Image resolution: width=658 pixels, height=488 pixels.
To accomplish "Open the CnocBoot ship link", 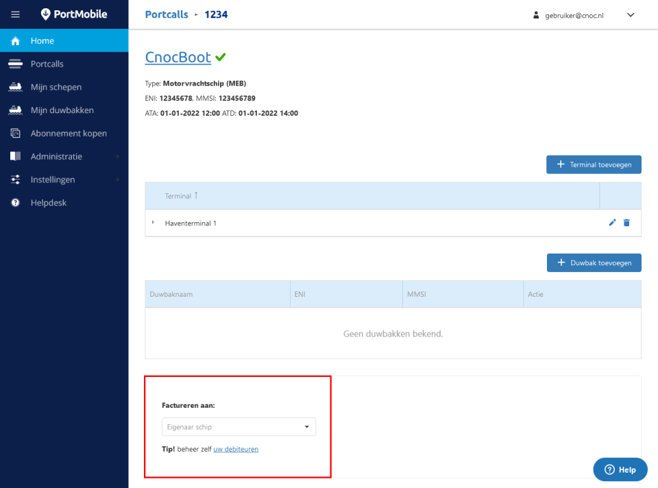I will [178, 58].
